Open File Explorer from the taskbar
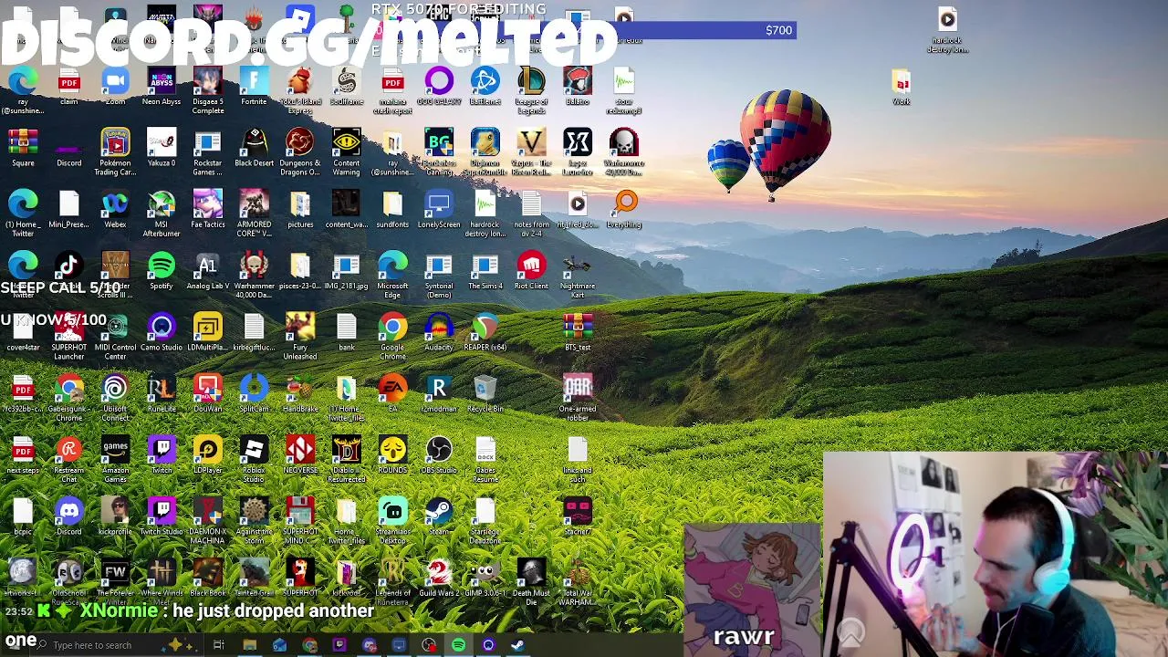This screenshot has width=1168, height=657. [249, 645]
